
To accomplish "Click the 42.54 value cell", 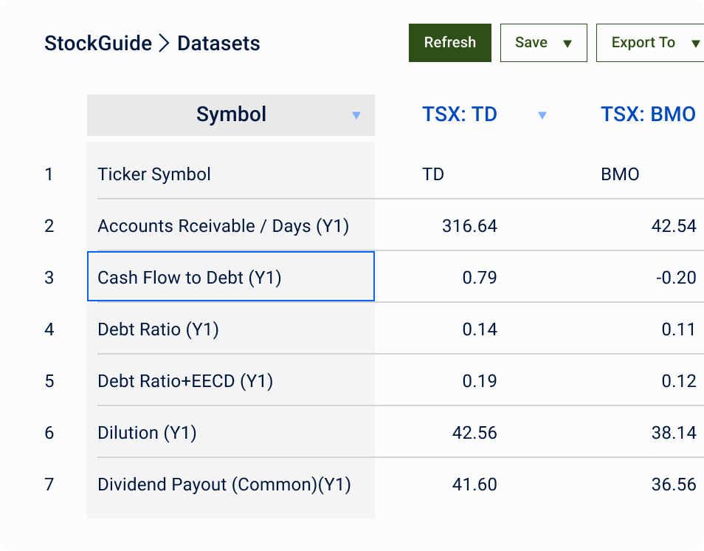I will [674, 226].
